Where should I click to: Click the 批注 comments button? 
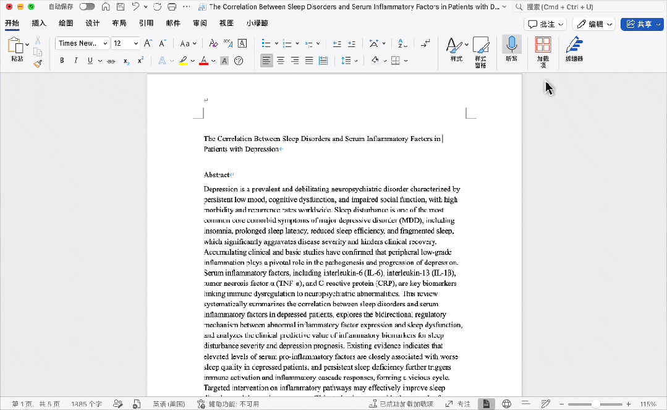tap(545, 24)
